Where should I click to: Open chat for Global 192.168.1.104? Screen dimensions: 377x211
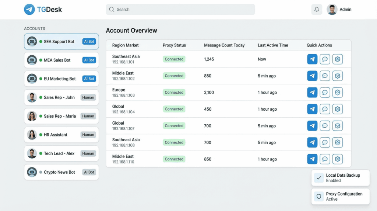[x=325, y=109]
